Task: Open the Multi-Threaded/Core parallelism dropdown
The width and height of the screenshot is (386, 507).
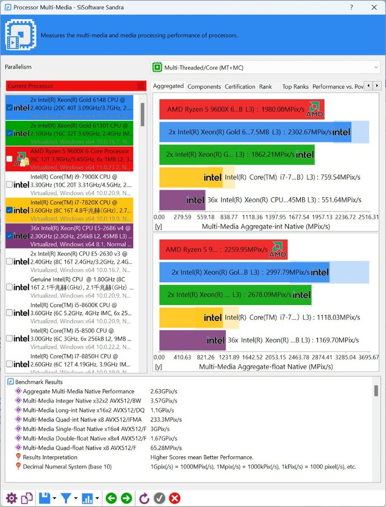Action: 265,67
